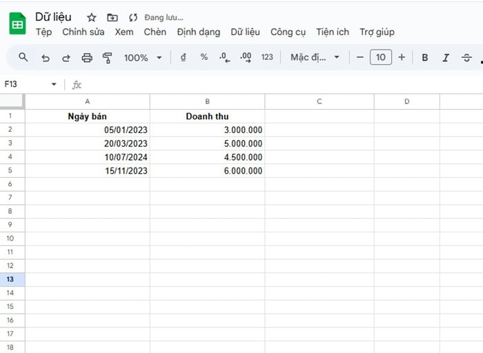Undo the last action

(x=46, y=58)
